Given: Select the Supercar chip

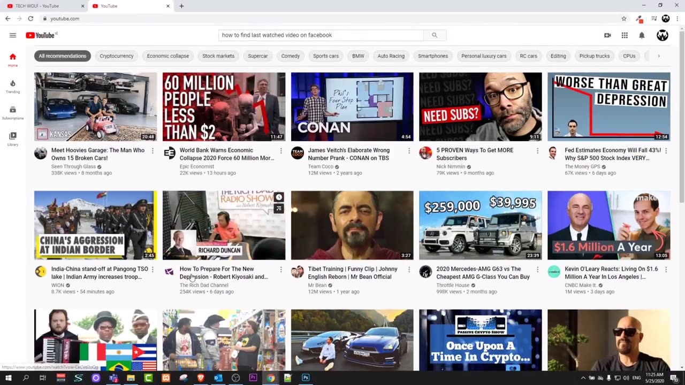Looking at the screenshot, I should pyautogui.click(x=257, y=56).
